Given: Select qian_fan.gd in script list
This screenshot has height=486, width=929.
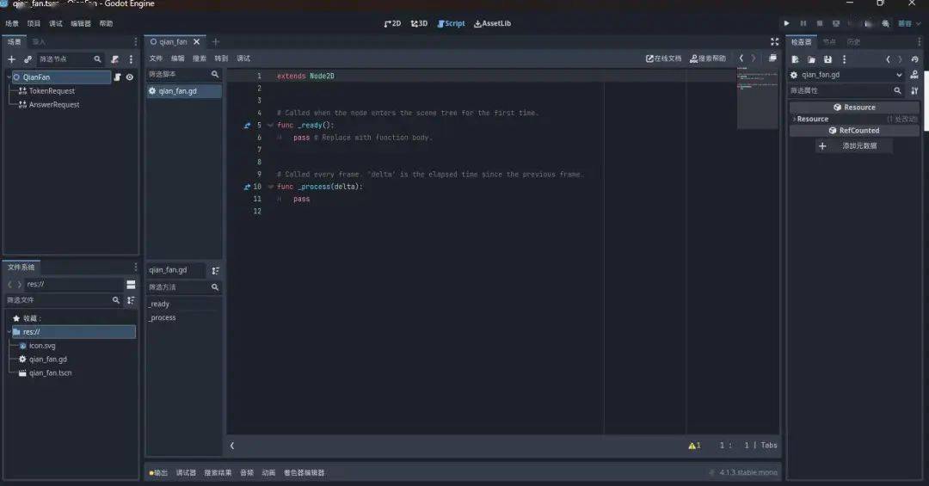Looking at the screenshot, I should (184, 91).
